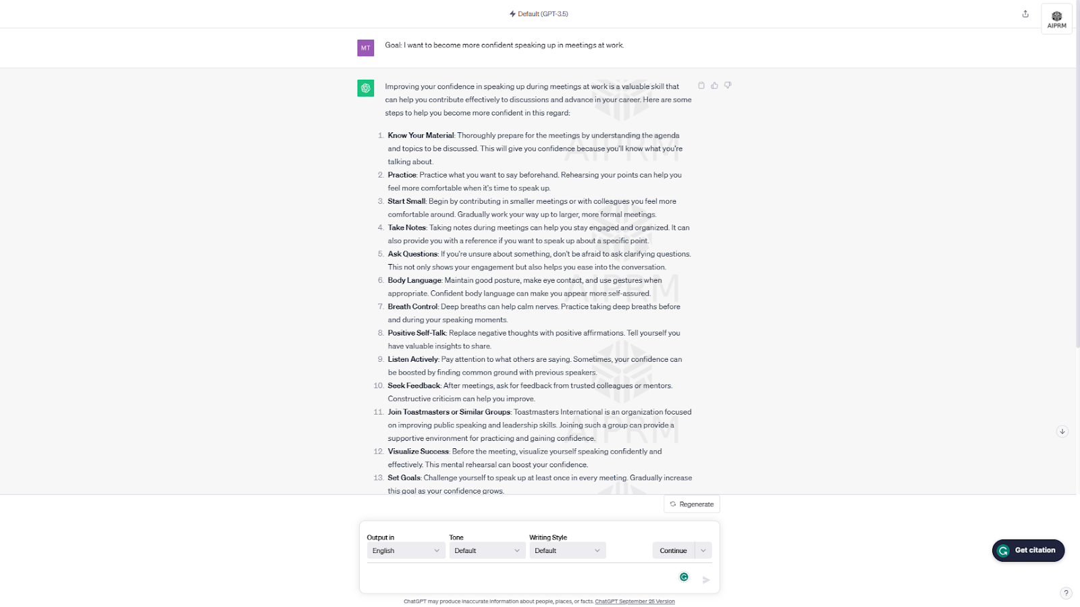Viewport: 1080px width, 607px height.
Task: Click the Grammarly icon in message box
Action: pyautogui.click(x=684, y=577)
